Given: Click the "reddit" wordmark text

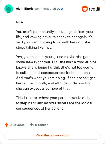Looking at the screenshot, I should pos(95,9).
